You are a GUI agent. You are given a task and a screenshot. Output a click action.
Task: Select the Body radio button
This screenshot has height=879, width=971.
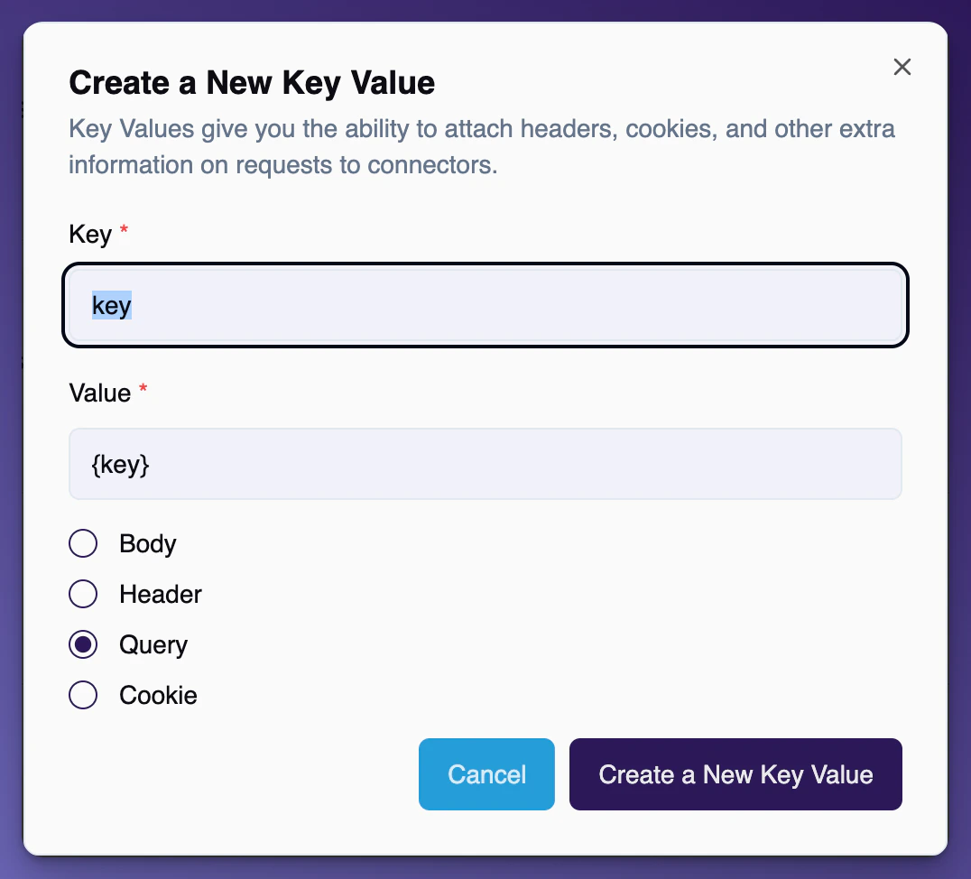(x=83, y=543)
